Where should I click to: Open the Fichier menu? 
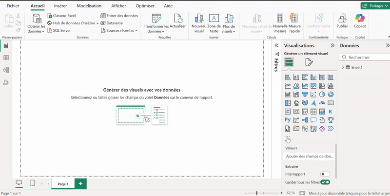point(13,6)
